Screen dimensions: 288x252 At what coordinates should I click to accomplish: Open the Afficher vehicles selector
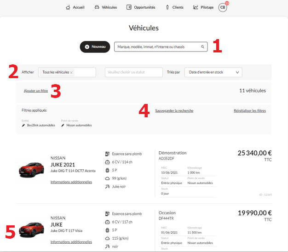[x=67, y=72]
